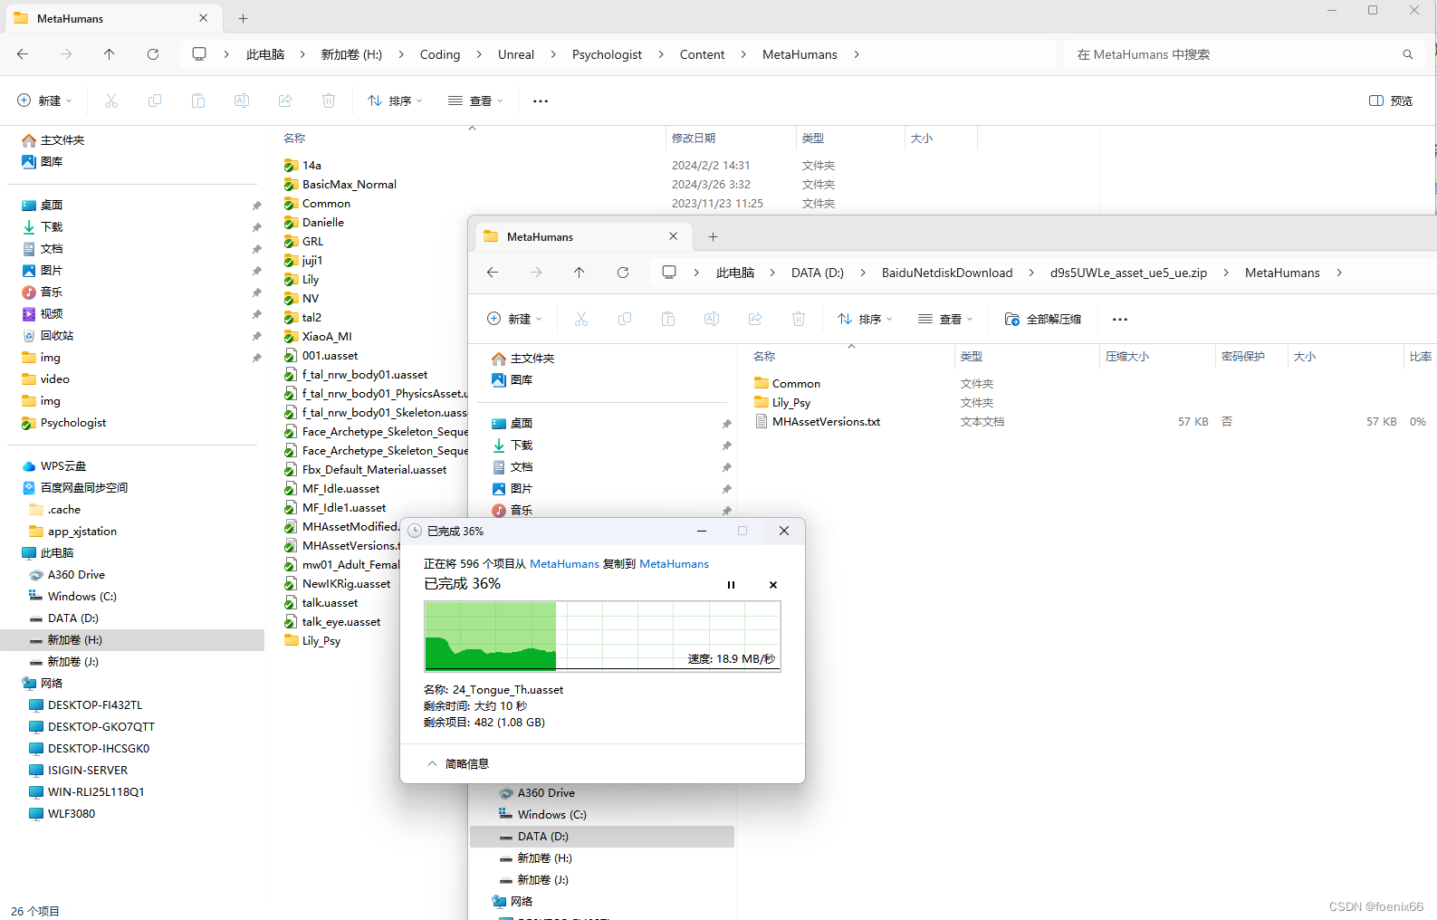
Task: Select talk_eye.uasset file in back window
Action: tap(341, 622)
